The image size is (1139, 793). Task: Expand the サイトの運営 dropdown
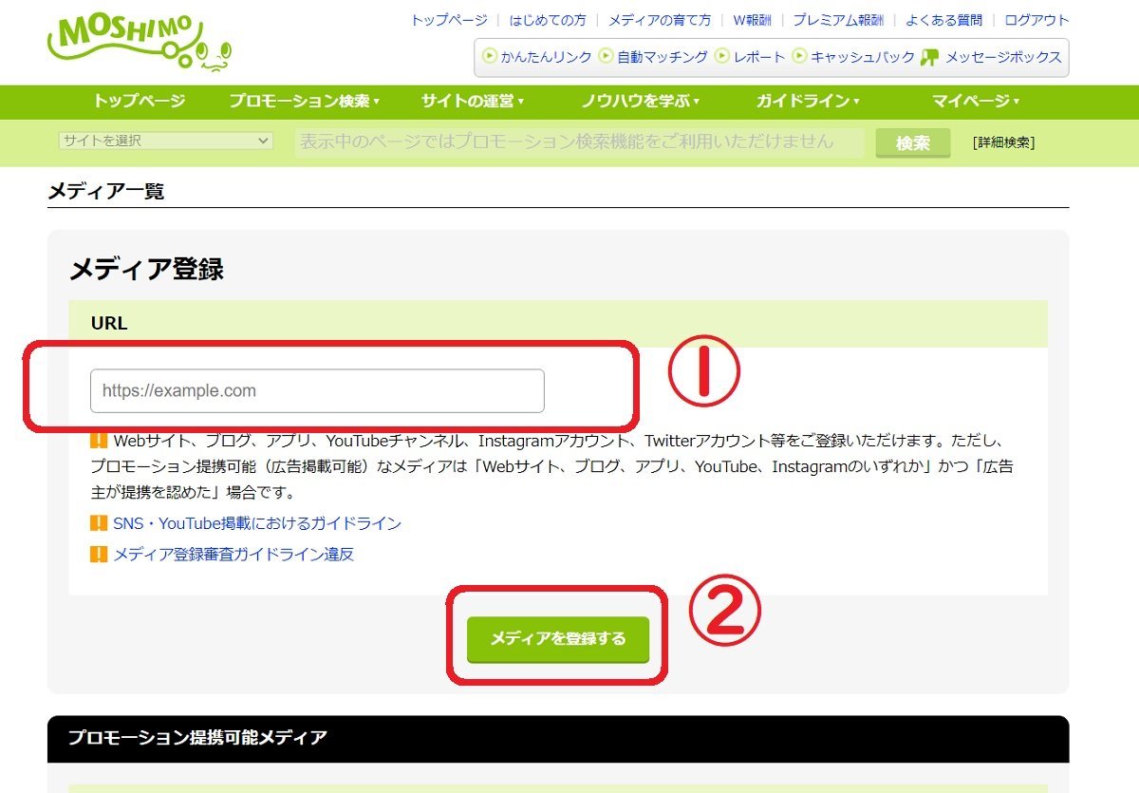pyautogui.click(x=469, y=102)
